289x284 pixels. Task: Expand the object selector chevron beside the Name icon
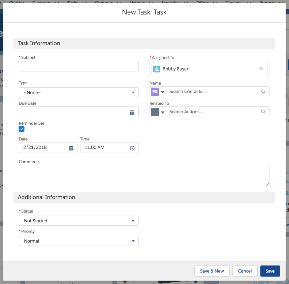click(x=163, y=92)
